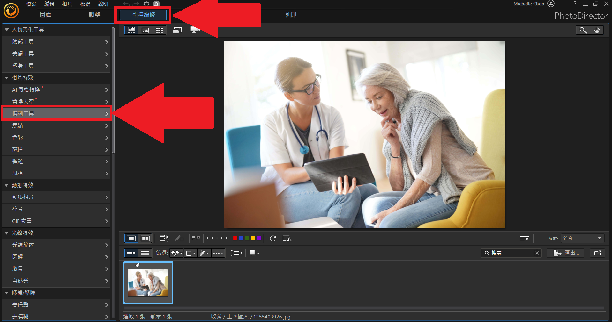Select the hand pan tool icon
This screenshot has height=322, width=612.
point(597,30)
